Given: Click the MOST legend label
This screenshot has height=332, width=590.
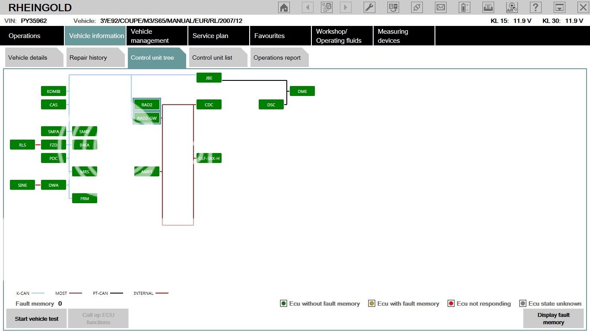Looking at the screenshot, I should 61,293.
